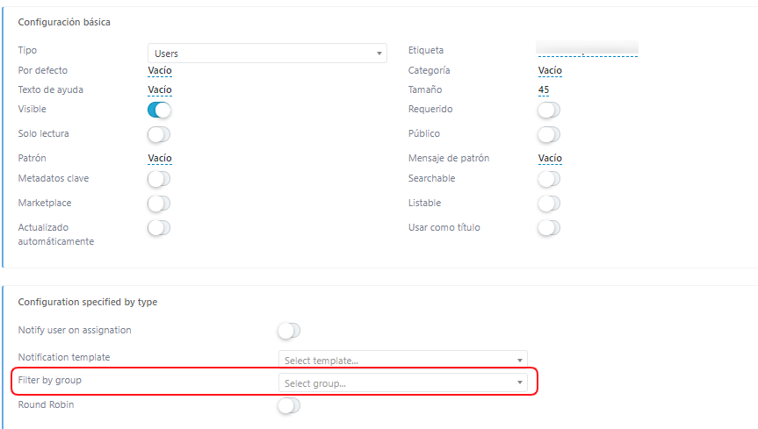
Task: Expand the Notification template dropdown
Action: coord(402,360)
